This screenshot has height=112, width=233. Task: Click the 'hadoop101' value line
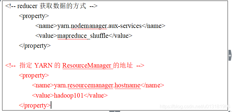coord(70,95)
